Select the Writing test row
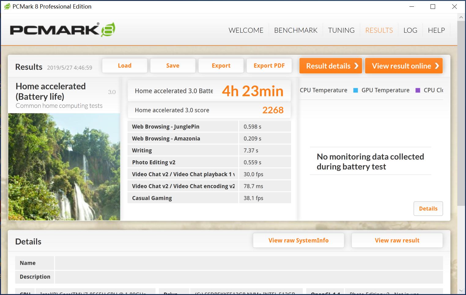The image size is (466, 295). click(x=209, y=150)
